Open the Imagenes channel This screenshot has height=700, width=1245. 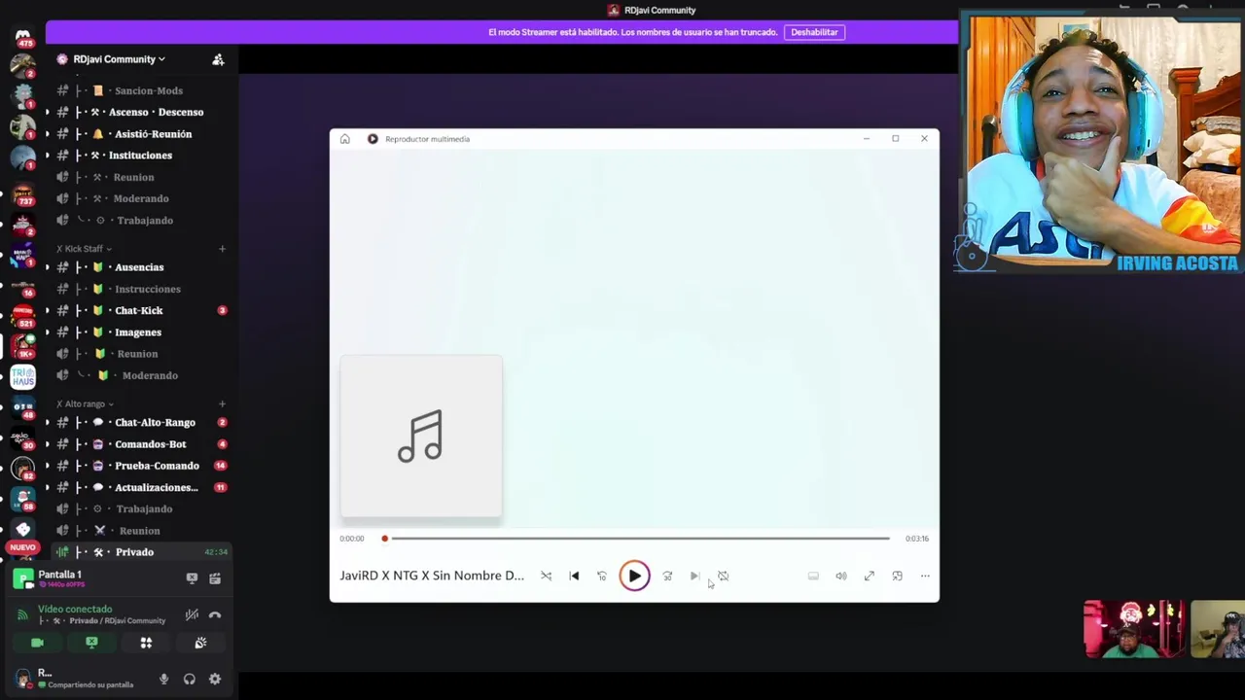click(137, 332)
